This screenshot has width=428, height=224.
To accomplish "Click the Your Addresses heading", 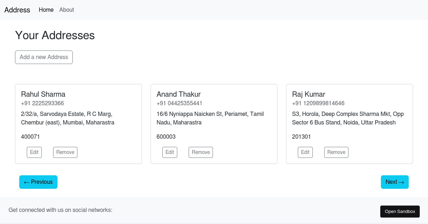I will click(x=55, y=36).
